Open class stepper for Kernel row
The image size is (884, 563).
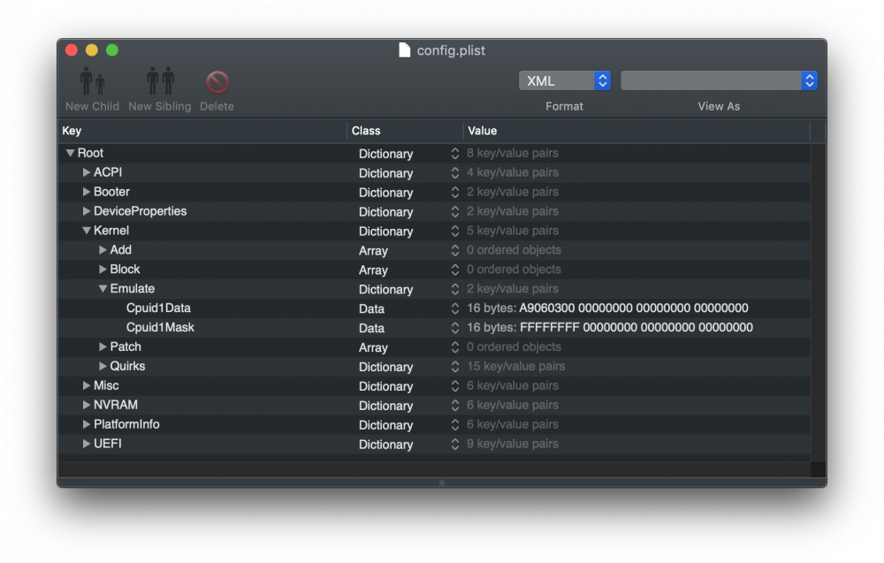[x=455, y=231]
